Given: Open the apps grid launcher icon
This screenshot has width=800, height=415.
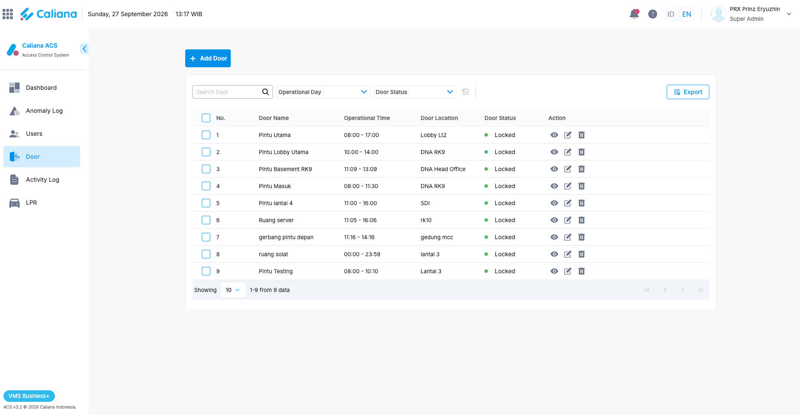Looking at the screenshot, I should [8, 14].
